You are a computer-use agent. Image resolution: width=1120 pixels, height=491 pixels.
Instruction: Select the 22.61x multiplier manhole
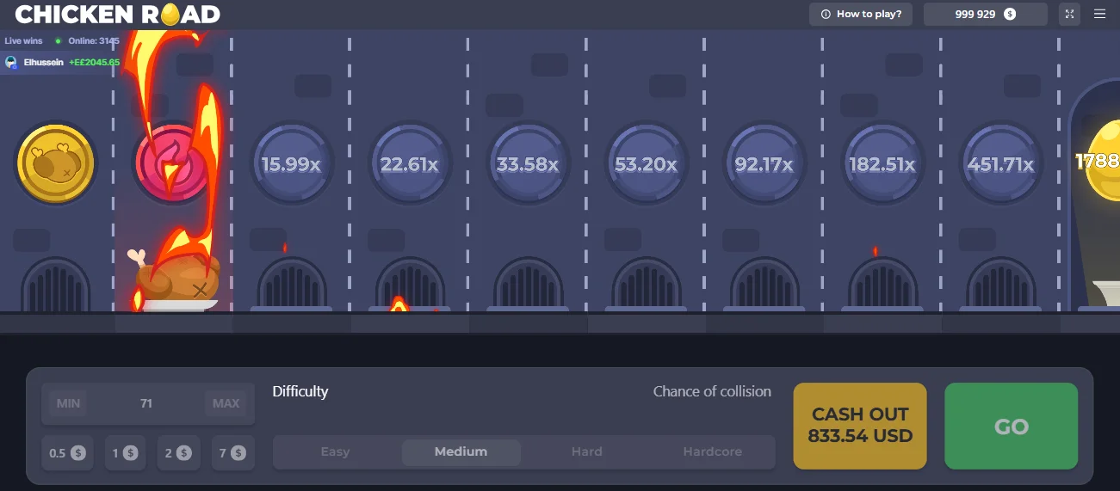pyautogui.click(x=409, y=163)
